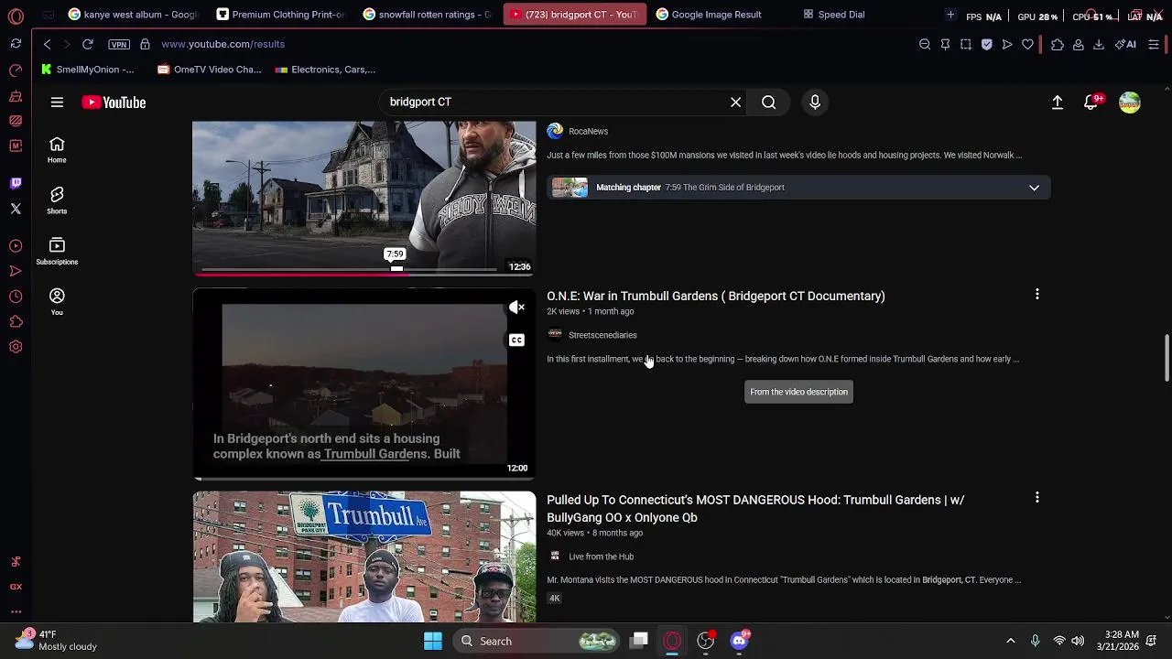Open the Grim Side of Bridgeport chapter thumbnail
The image size is (1172, 659).
coord(570,188)
